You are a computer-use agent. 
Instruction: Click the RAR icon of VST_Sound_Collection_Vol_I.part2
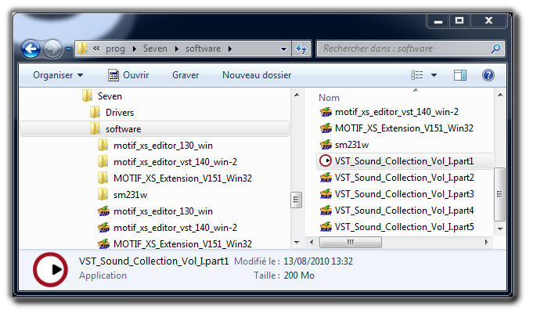326,178
